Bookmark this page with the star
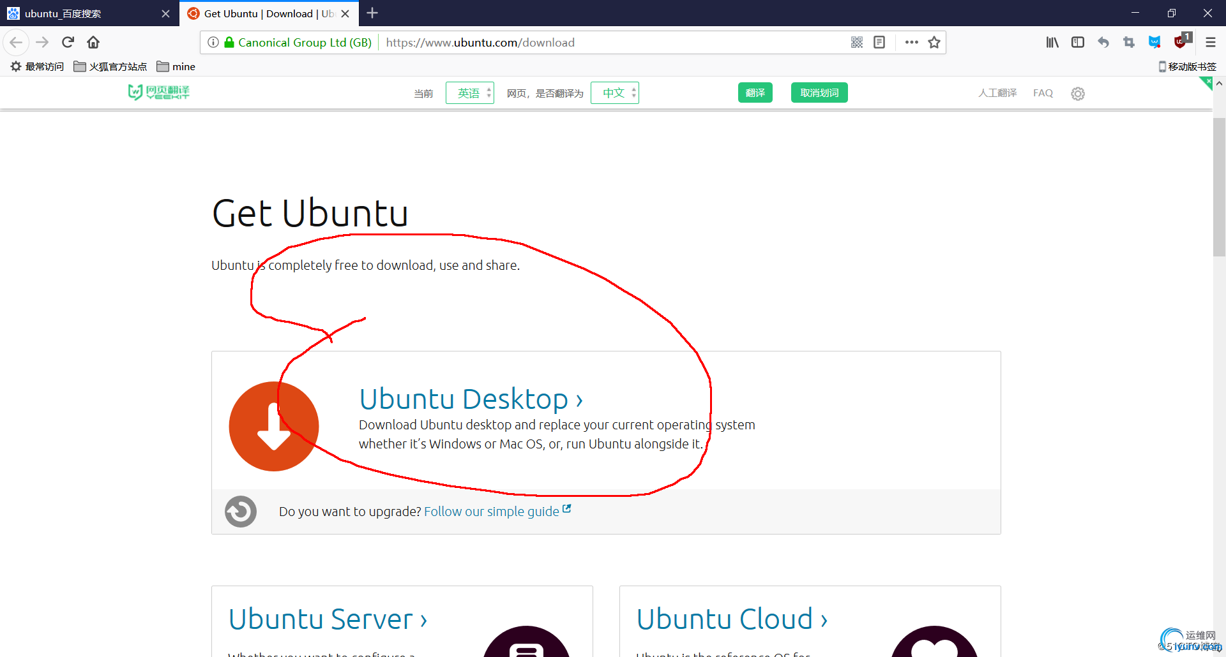Viewport: 1226px width, 657px height. click(x=934, y=43)
